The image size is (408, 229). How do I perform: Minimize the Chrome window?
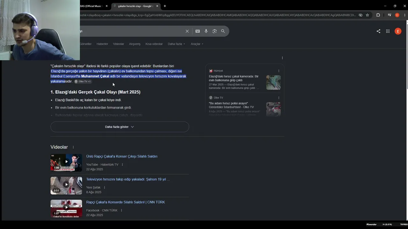[385, 6]
